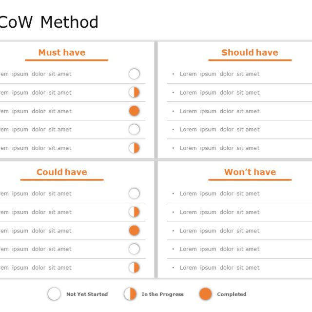Click the half-filled circle in Must have's last row
This screenshot has height=312, width=312.
pyautogui.click(x=134, y=148)
